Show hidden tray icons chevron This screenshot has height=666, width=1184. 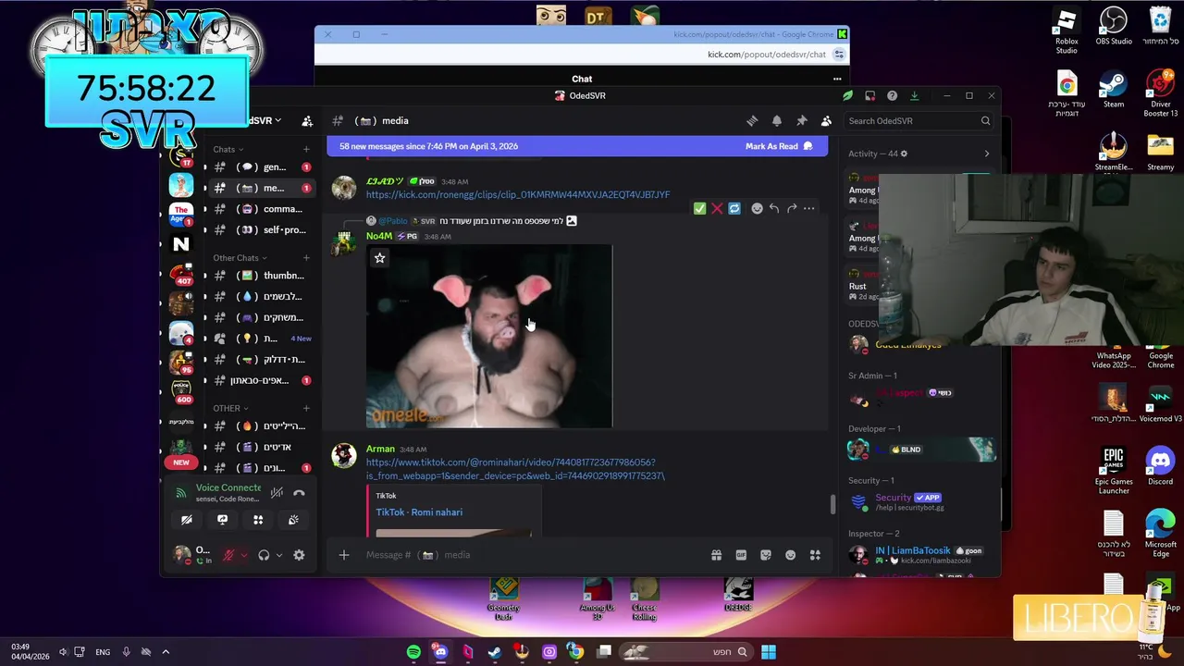click(x=166, y=652)
